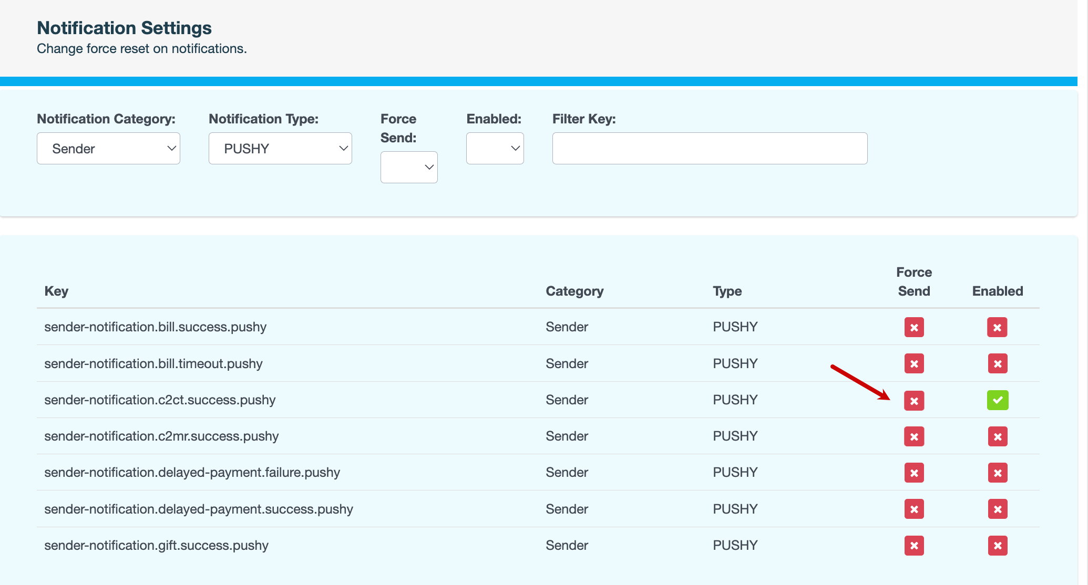Click the Key column header

[x=56, y=291]
